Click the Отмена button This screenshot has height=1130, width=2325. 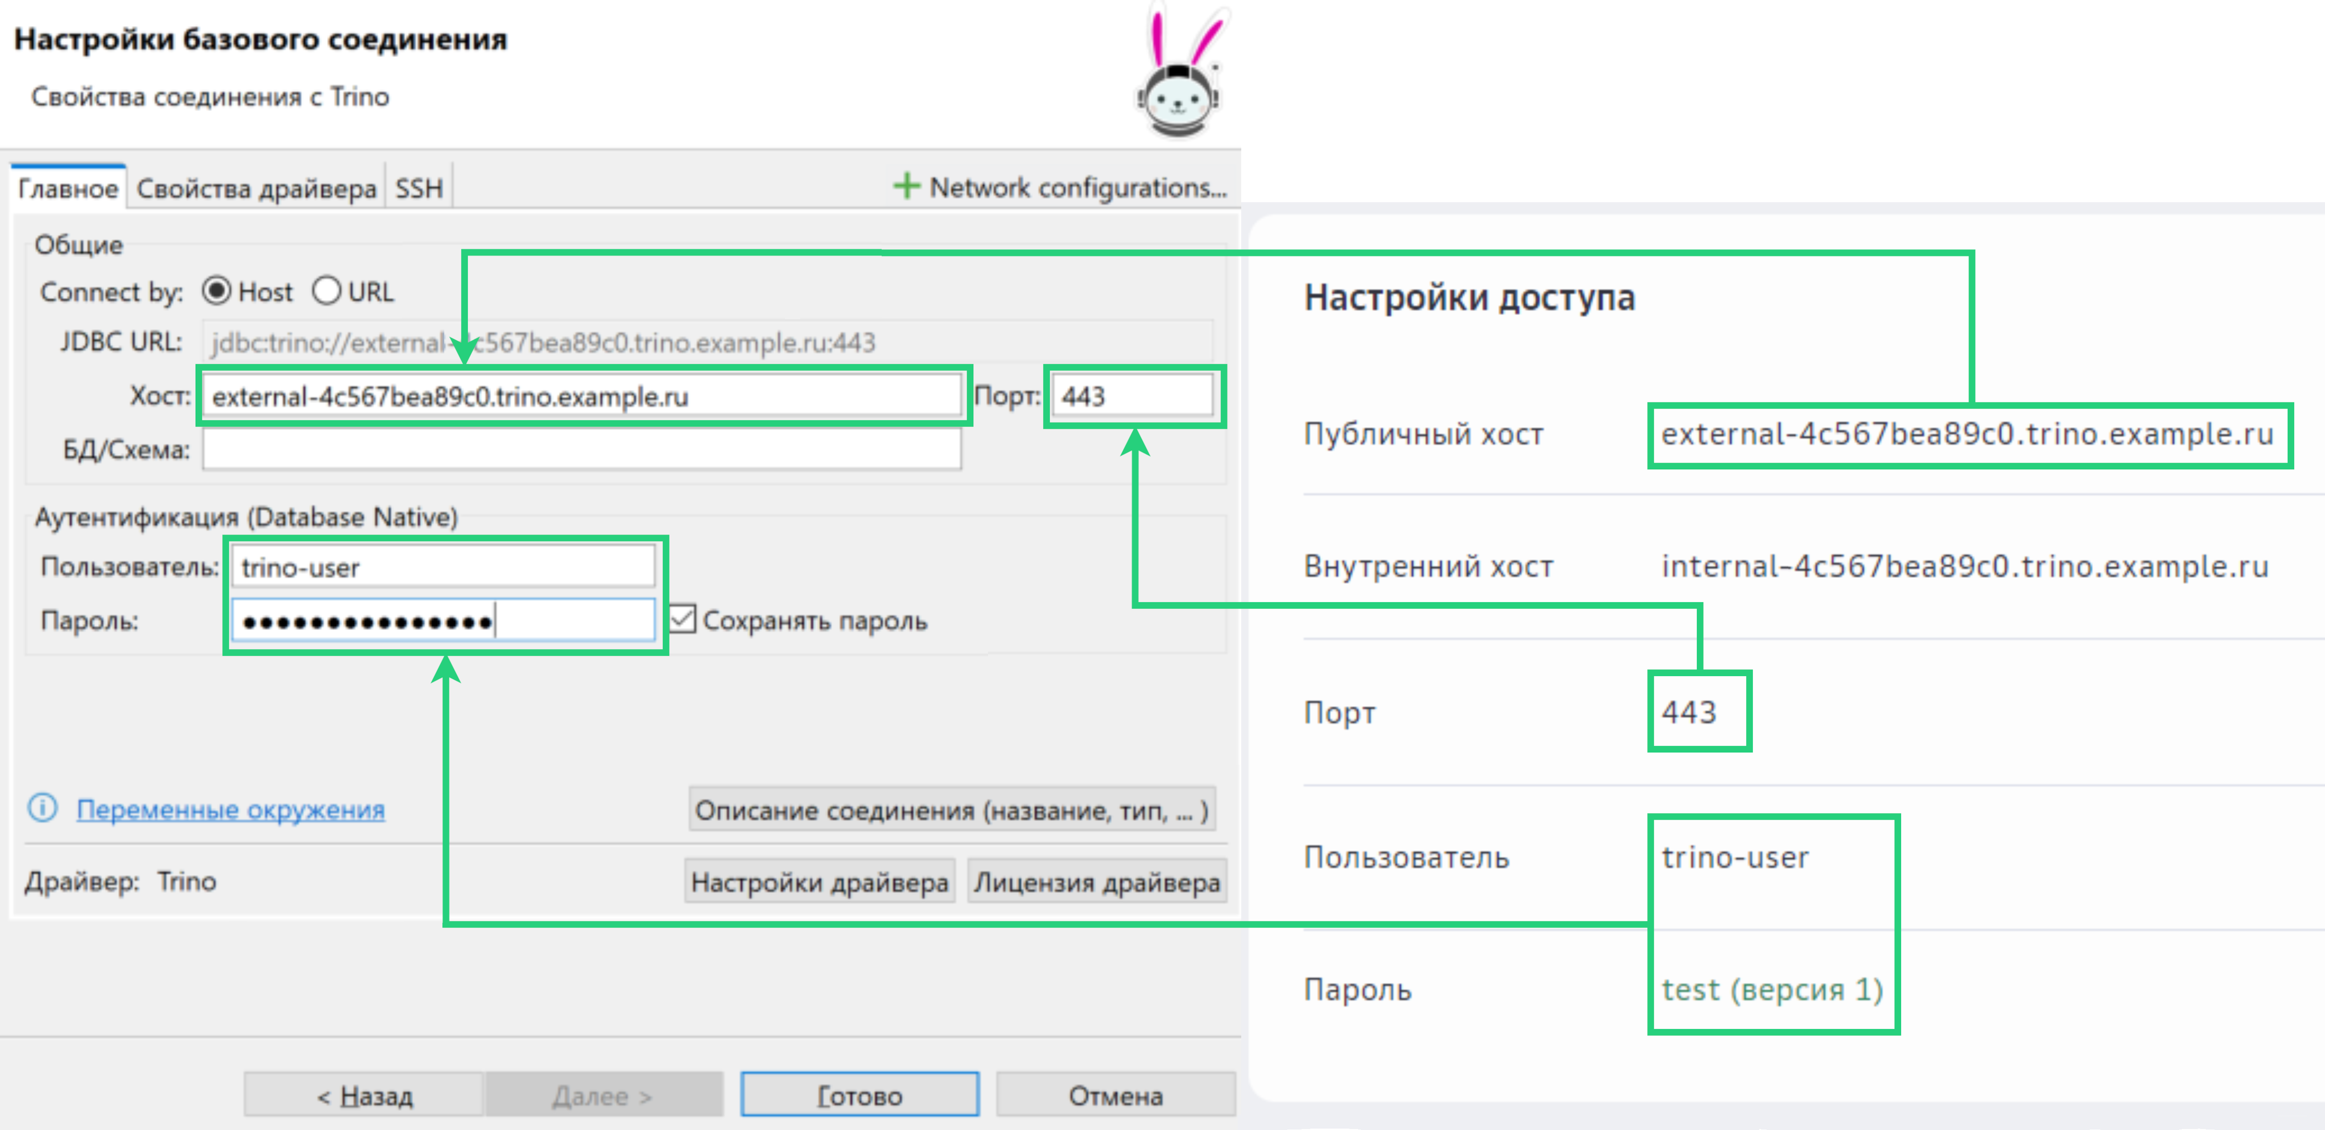[1116, 1095]
